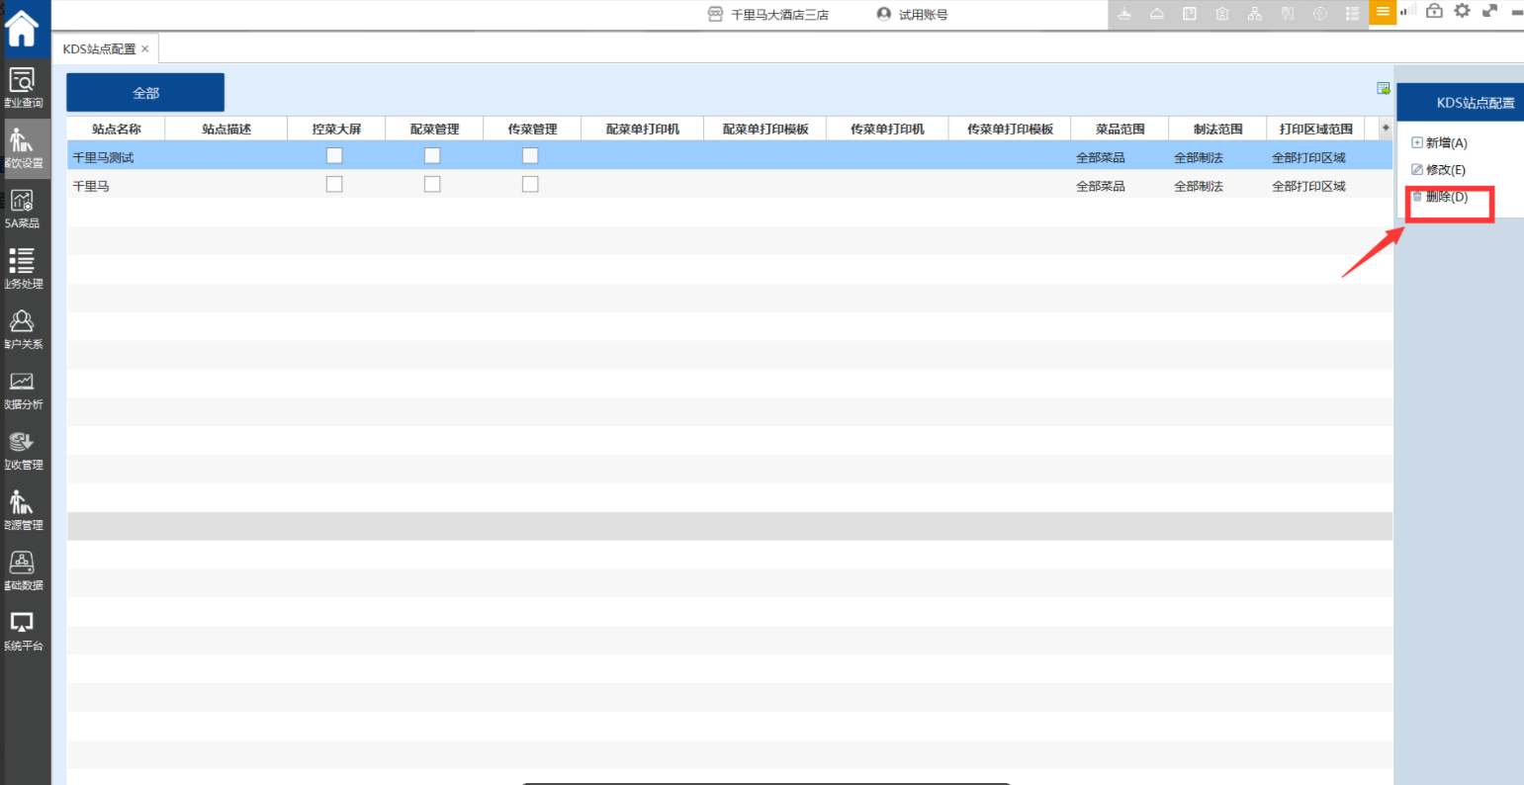Open the 应收管理 sidebar module

pyautogui.click(x=22, y=449)
